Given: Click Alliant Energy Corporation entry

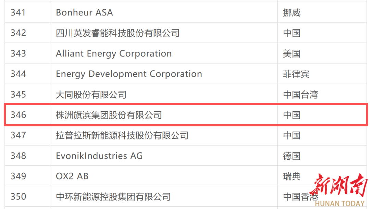Looking at the screenshot, I should (x=114, y=54).
